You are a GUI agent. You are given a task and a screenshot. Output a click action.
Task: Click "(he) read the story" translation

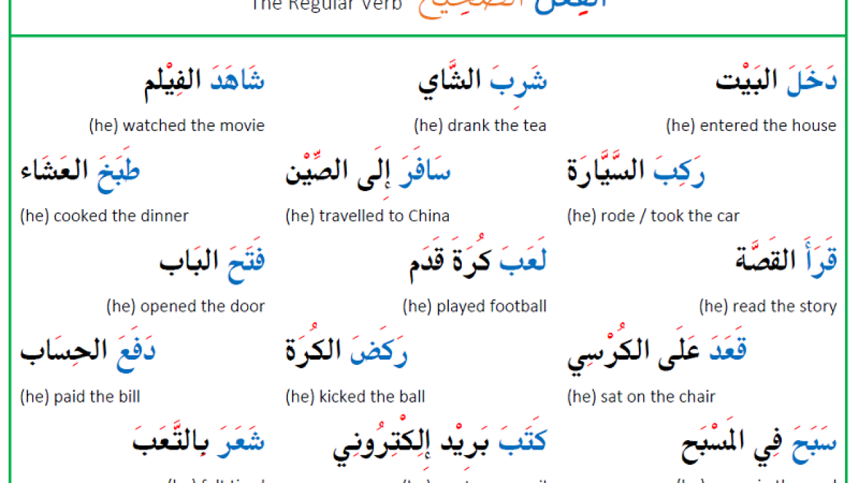[768, 307]
